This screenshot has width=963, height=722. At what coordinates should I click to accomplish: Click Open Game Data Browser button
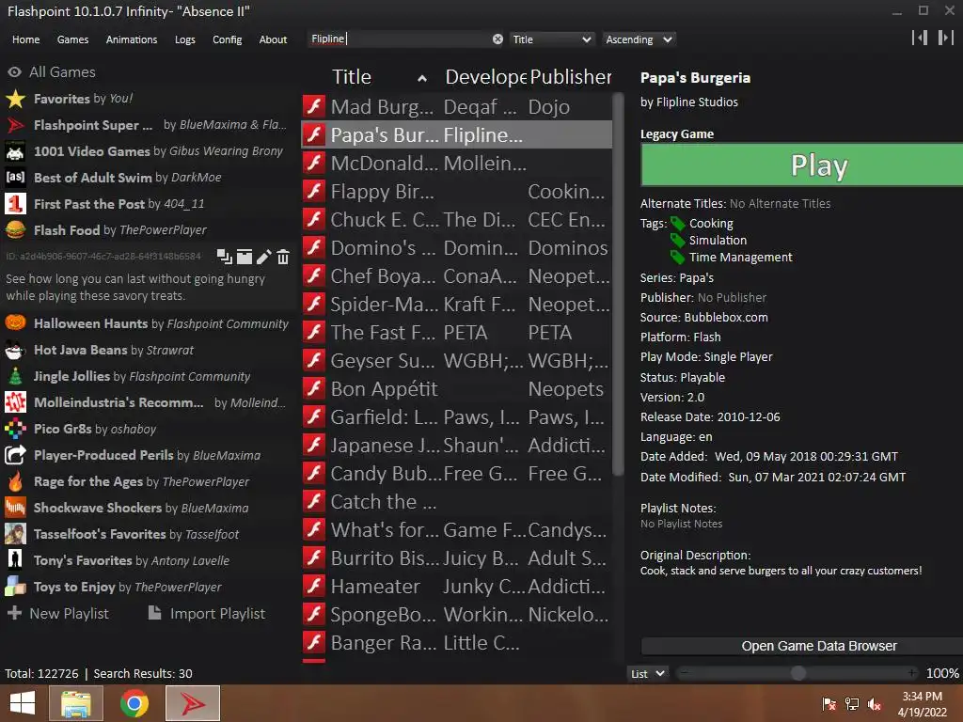click(x=801, y=646)
